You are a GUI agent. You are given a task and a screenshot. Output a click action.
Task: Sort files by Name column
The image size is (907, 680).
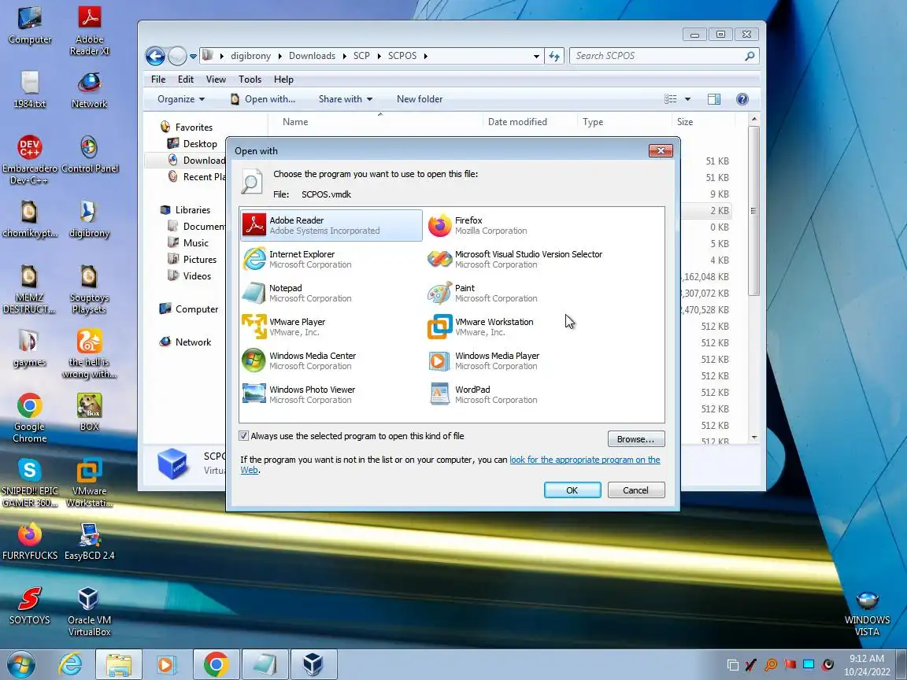(x=295, y=122)
